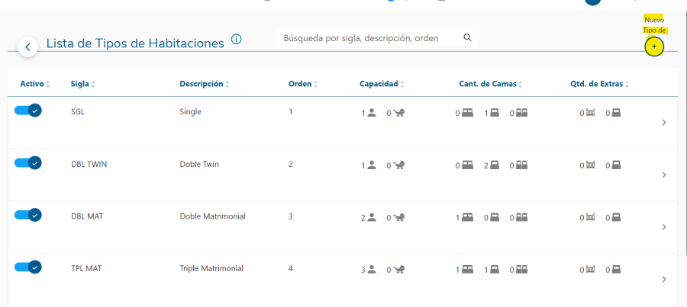Open the info icon beside the title
The width and height of the screenshot is (687, 307).
point(237,40)
